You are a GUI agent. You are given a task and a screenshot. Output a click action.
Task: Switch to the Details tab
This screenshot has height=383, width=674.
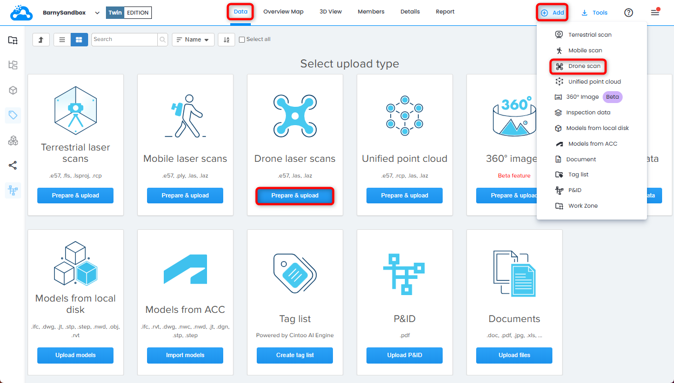pyautogui.click(x=410, y=12)
